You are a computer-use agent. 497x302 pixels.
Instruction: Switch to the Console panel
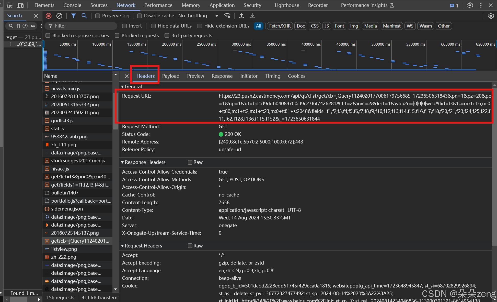point(72,5)
